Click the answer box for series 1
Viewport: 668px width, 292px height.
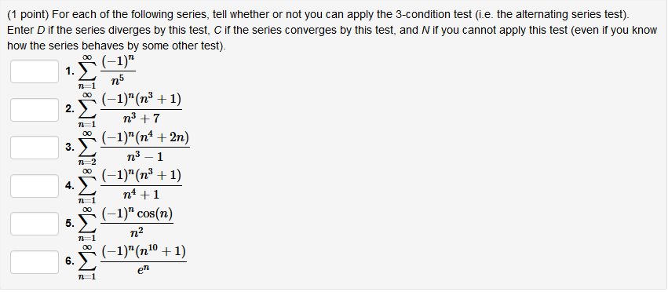pos(35,71)
